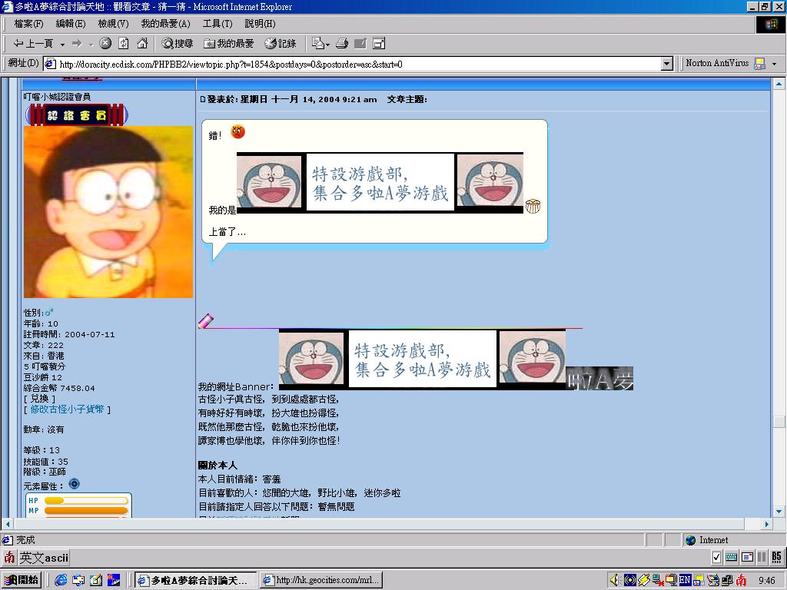Image resolution: width=787 pixels, height=590 pixels.
Task: Click the 認證會員 badge image
Action: click(x=76, y=115)
